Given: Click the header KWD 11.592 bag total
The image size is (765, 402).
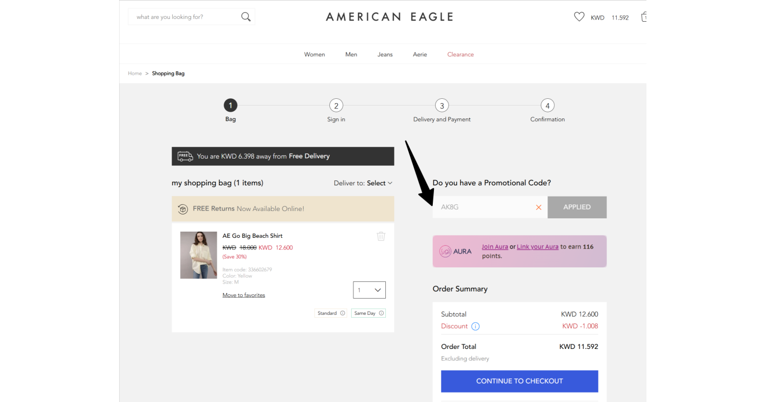Looking at the screenshot, I should click(x=610, y=18).
